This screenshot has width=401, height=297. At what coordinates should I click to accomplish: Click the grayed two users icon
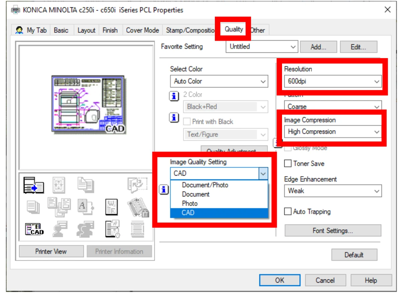click(86, 229)
